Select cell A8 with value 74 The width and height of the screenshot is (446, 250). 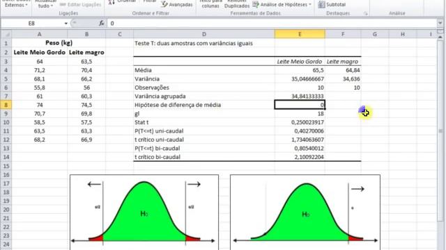39,105
